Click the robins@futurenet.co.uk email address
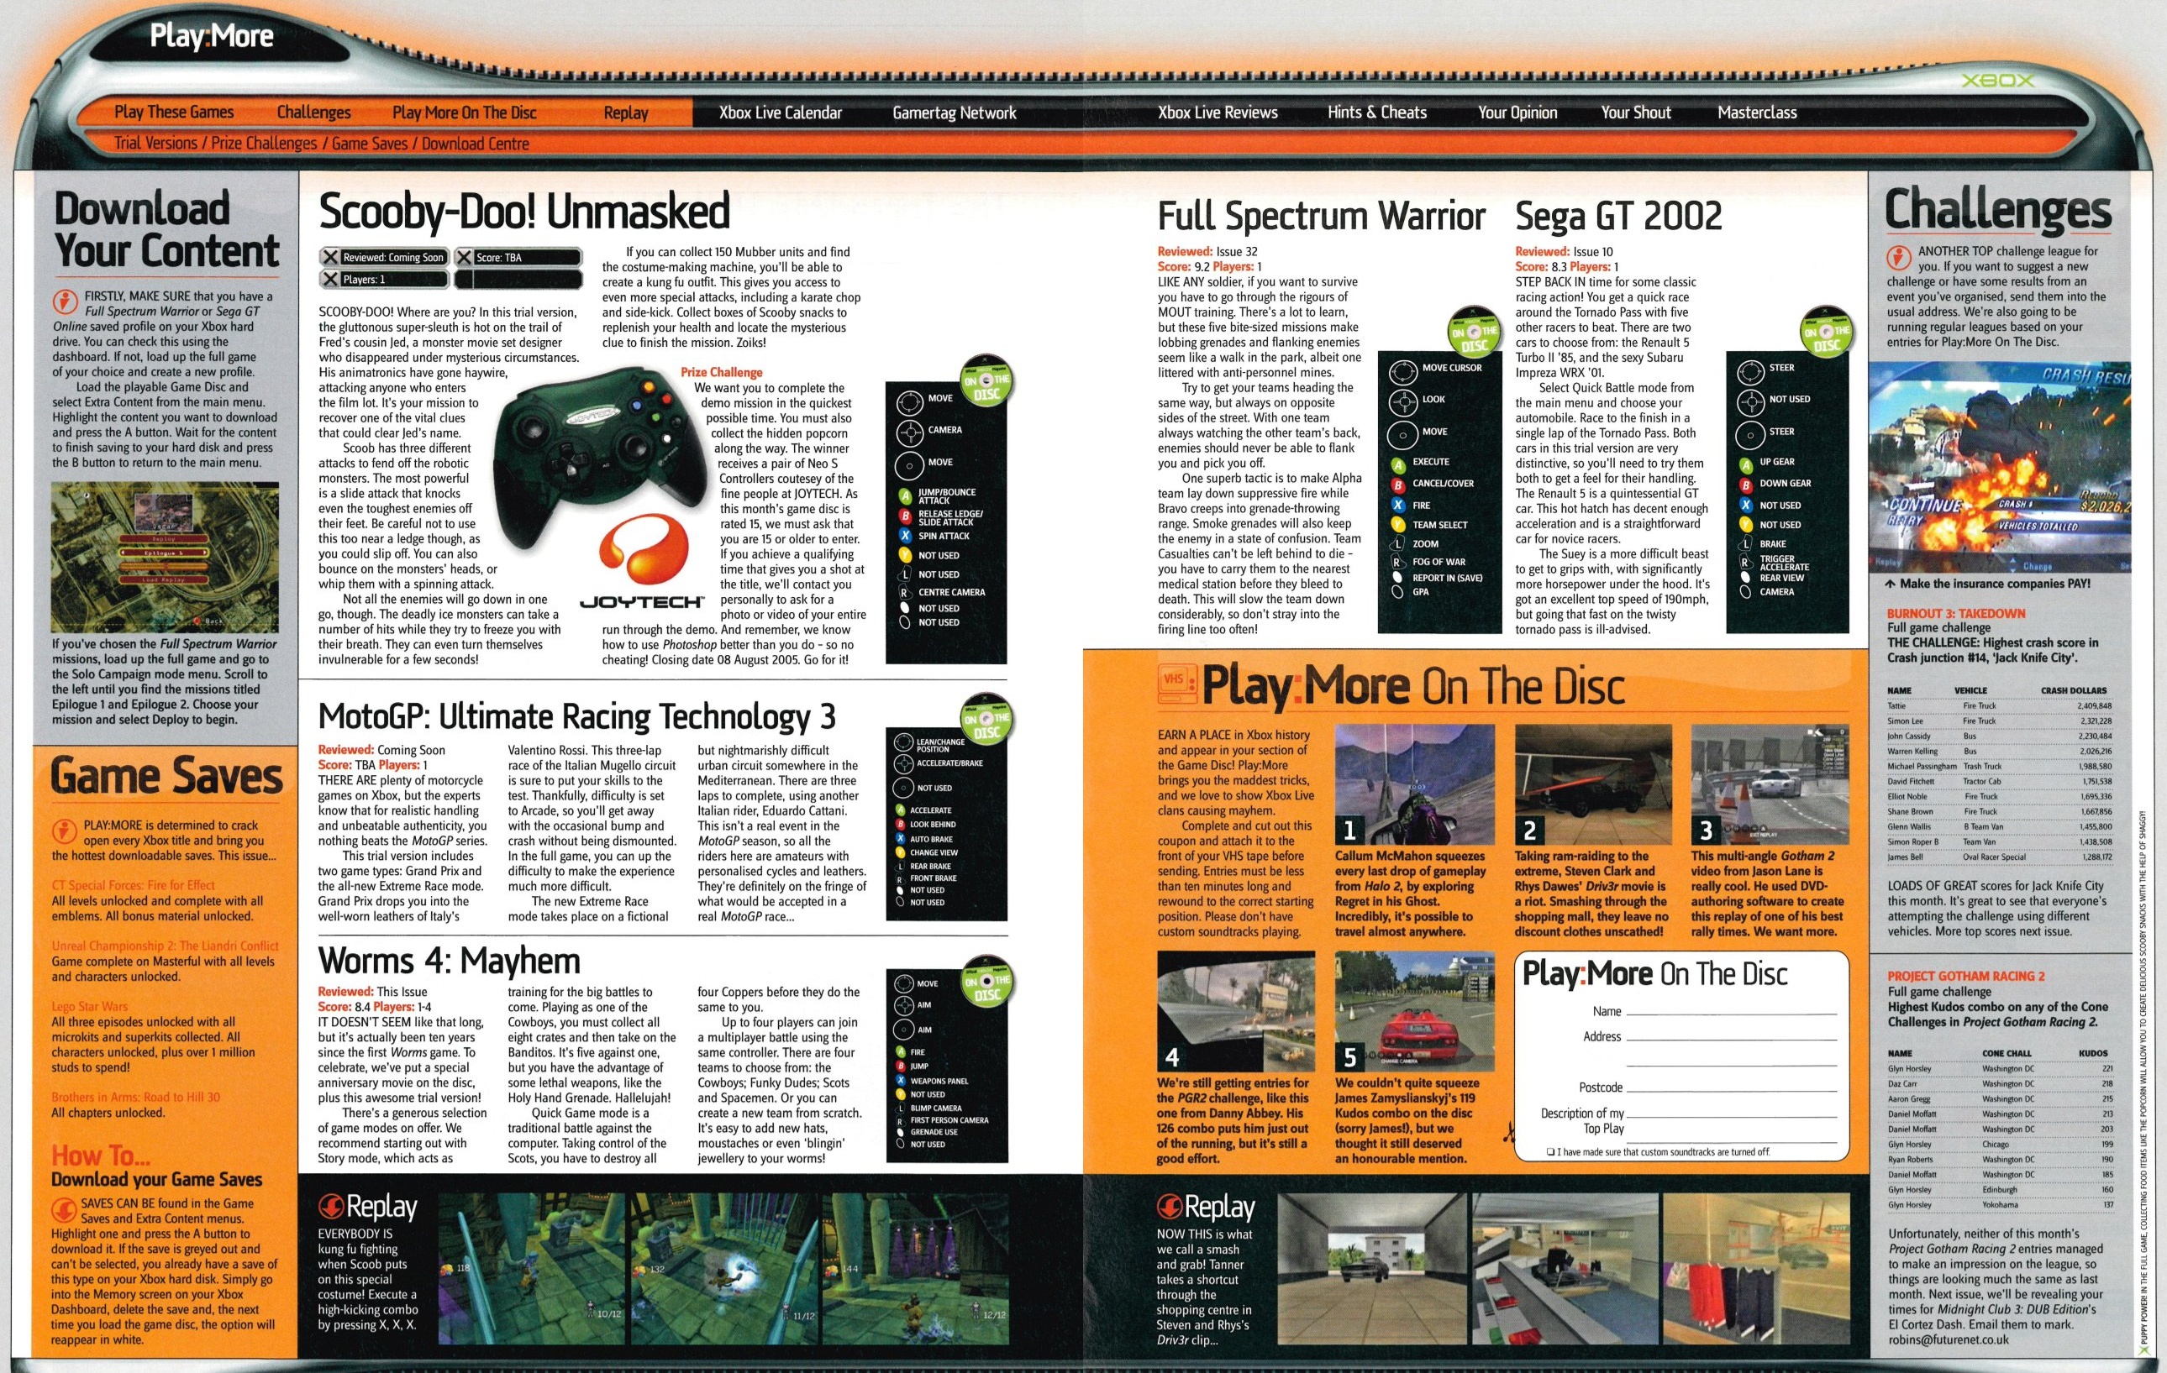This screenshot has height=1373, width=2167. click(1949, 1339)
